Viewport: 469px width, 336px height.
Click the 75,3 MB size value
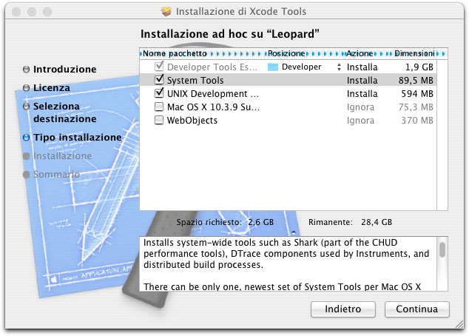[416, 107]
